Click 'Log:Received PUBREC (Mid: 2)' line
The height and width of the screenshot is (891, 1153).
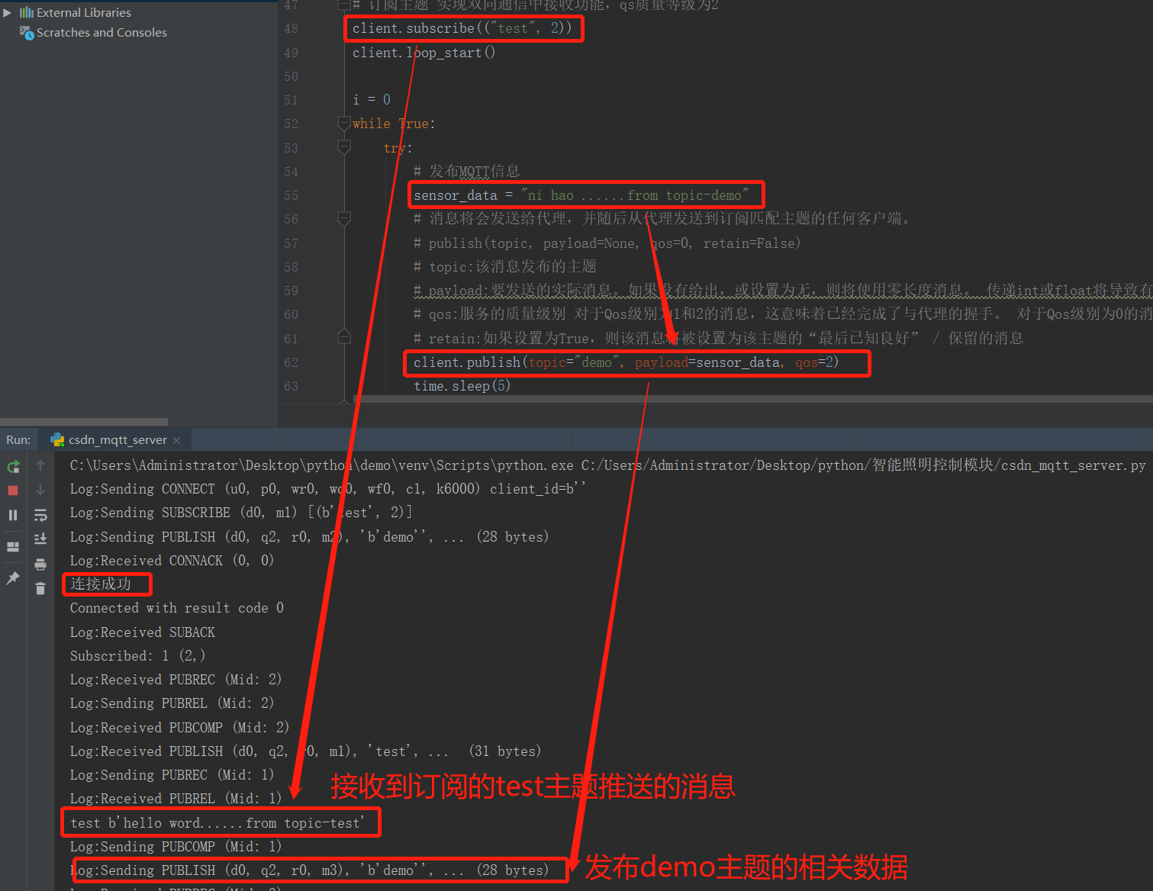click(x=176, y=680)
